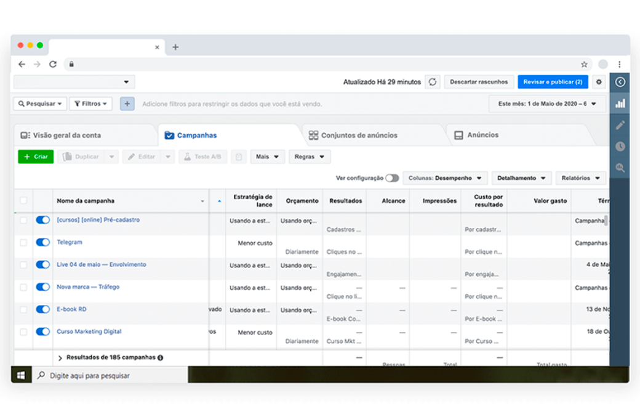
Task: Click the green 'Criar' button
Action: [x=36, y=157]
